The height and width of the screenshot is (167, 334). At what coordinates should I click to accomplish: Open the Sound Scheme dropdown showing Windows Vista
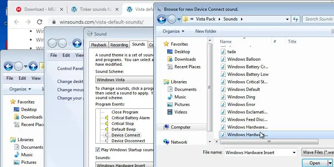click(x=125, y=80)
